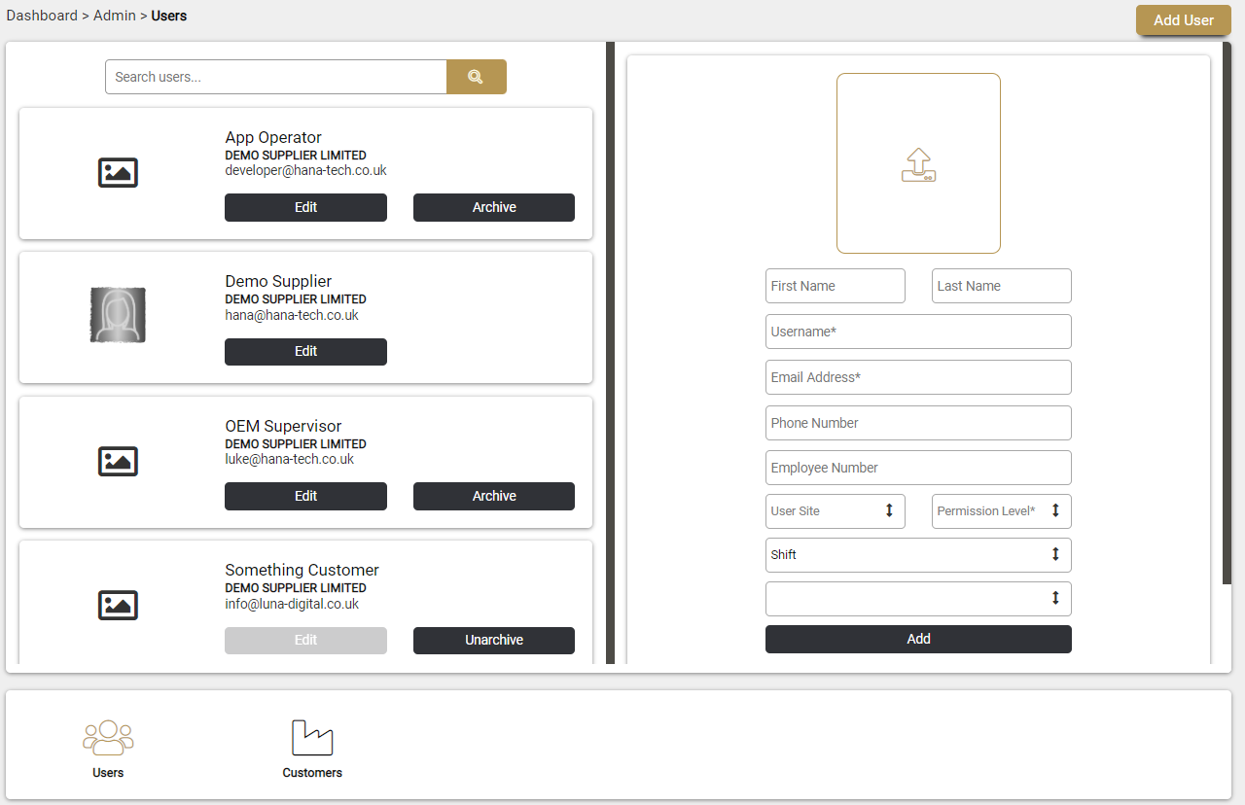The image size is (1245, 805).
Task: Click email luke@hana-tech.co.uk
Action: coord(290,459)
